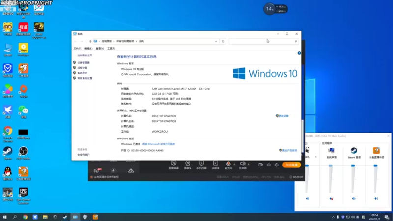
Task: Open Device Manager in the System sidebar
Action: pos(83,63)
